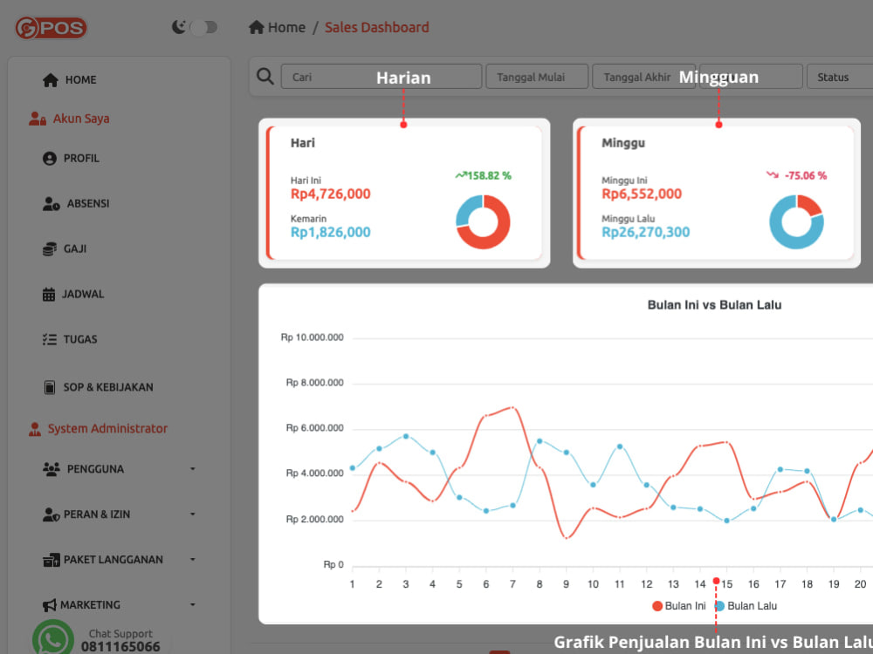Image resolution: width=873 pixels, height=654 pixels.
Task: Open the PROFIL menu item
Action: (81, 159)
